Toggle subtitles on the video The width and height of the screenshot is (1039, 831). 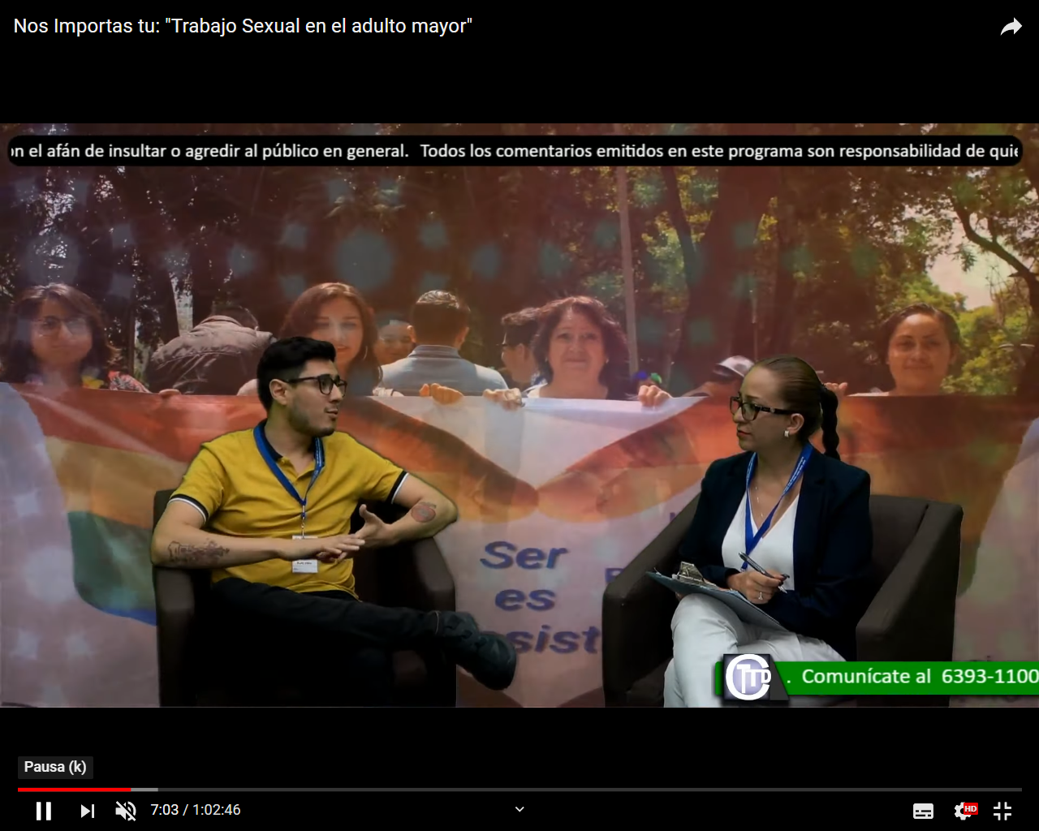pos(923,810)
